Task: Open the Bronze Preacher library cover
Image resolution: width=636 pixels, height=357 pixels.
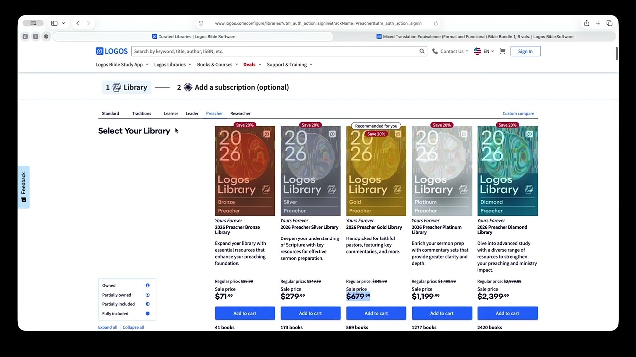Action: [x=245, y=171]
